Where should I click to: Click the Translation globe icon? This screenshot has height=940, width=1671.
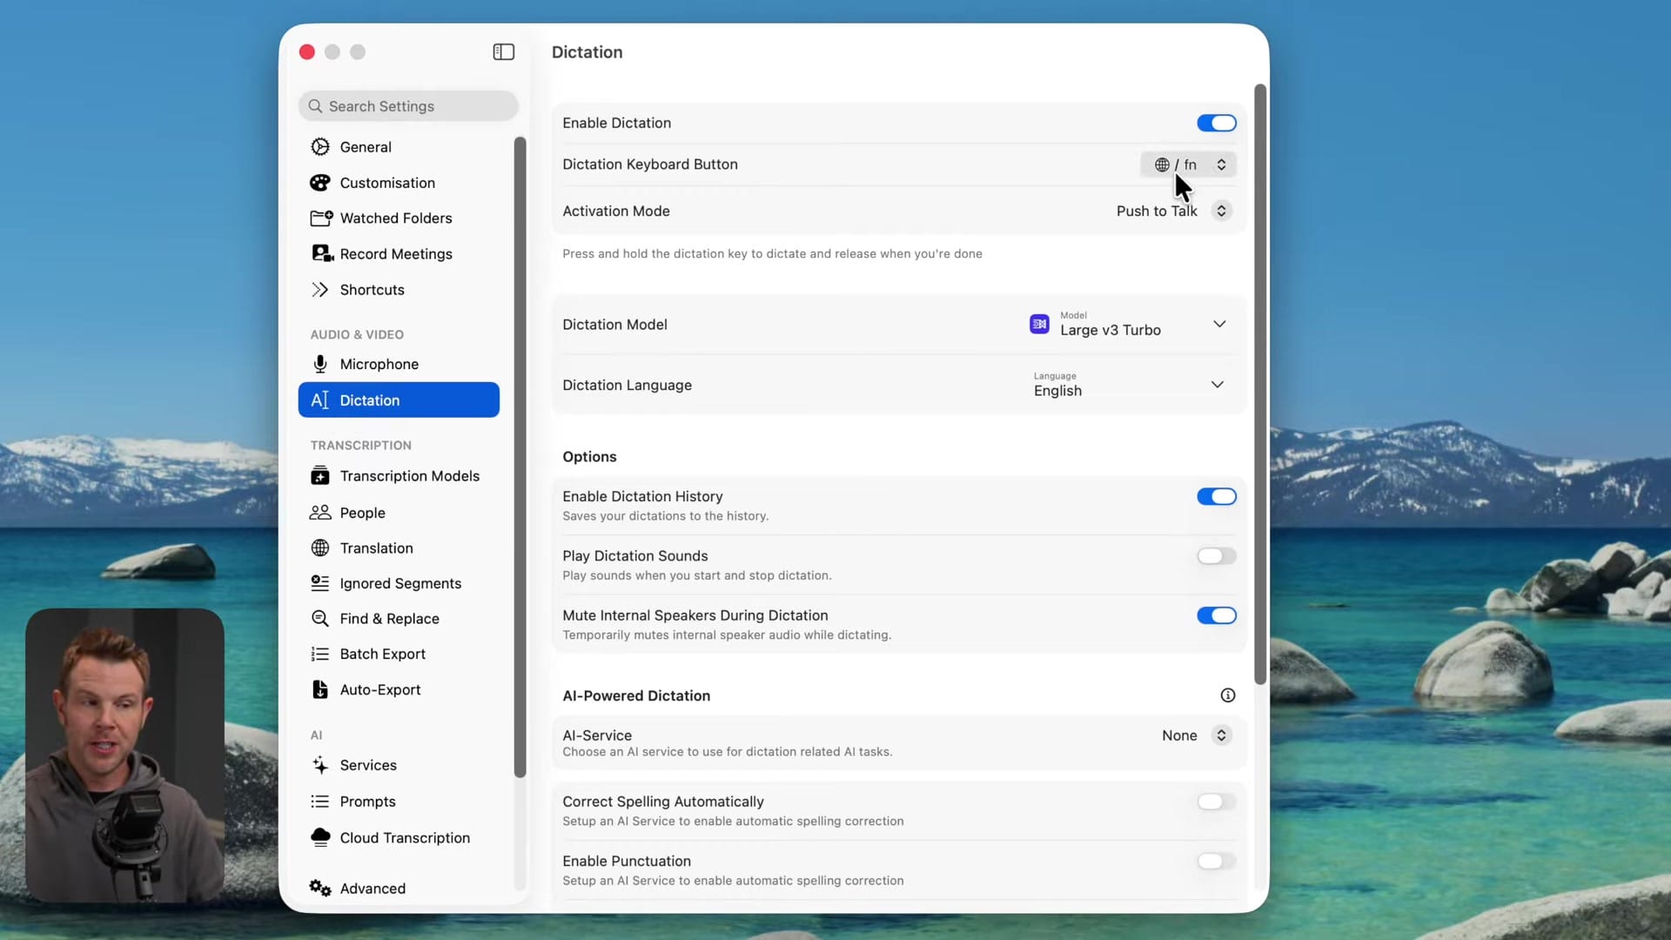[x=320, y=547]
